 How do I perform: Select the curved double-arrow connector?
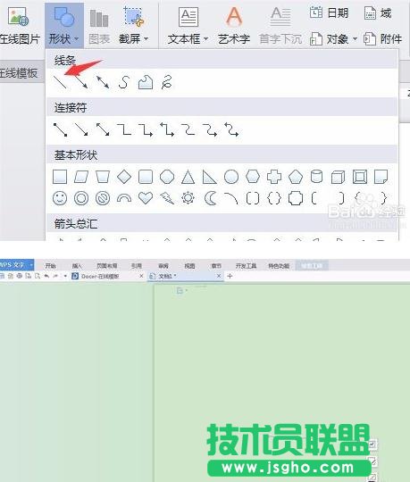pyautogui.click(x=231, y=129)
